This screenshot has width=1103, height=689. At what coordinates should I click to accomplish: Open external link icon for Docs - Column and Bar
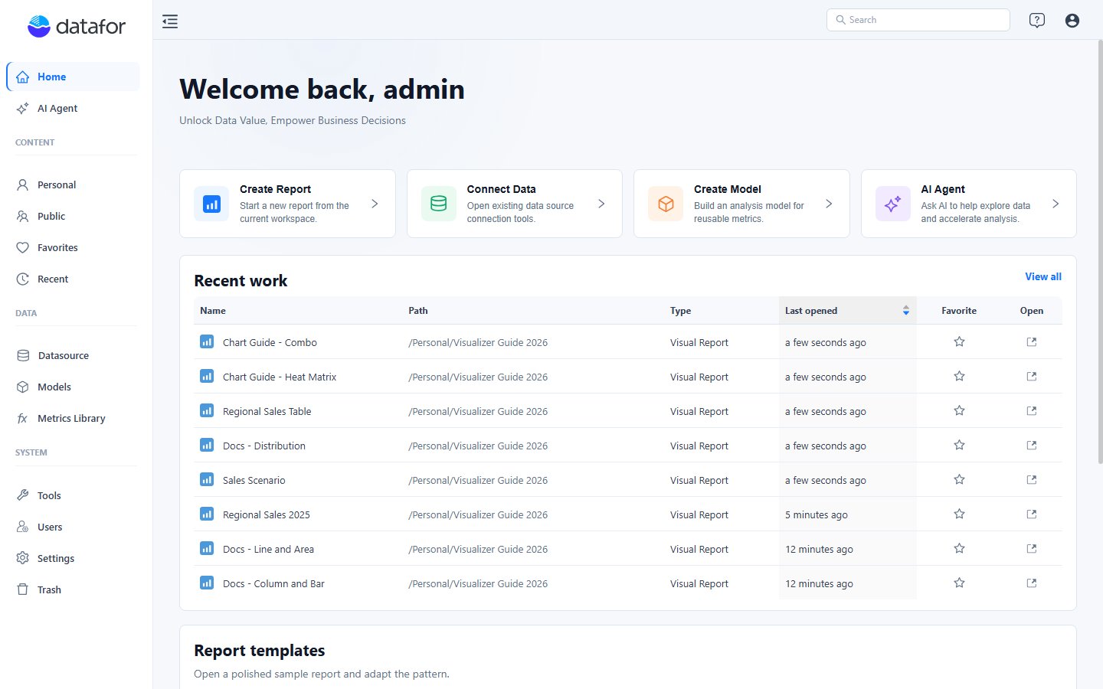(1032, 583)
